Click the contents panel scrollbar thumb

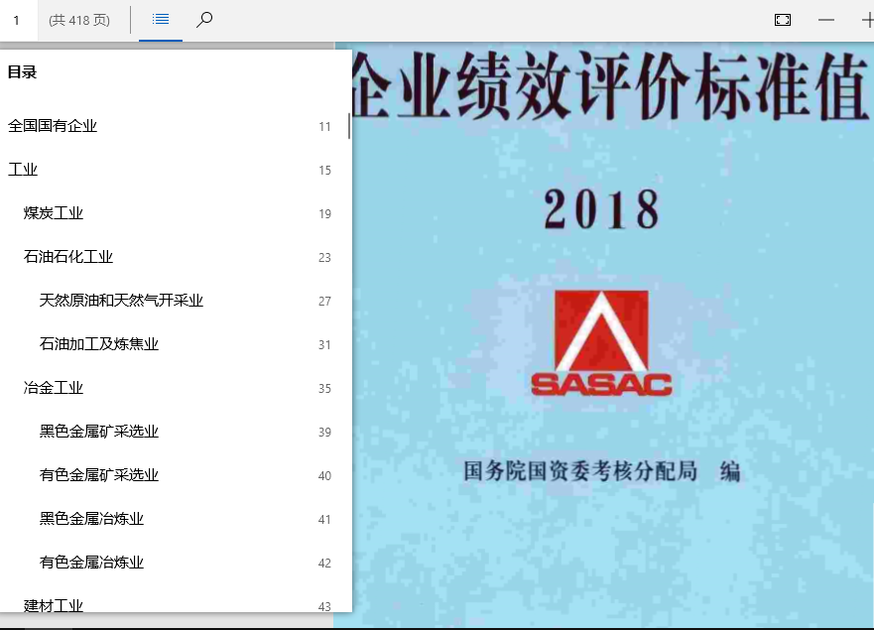pyautogui.click(x=349, y=126)
